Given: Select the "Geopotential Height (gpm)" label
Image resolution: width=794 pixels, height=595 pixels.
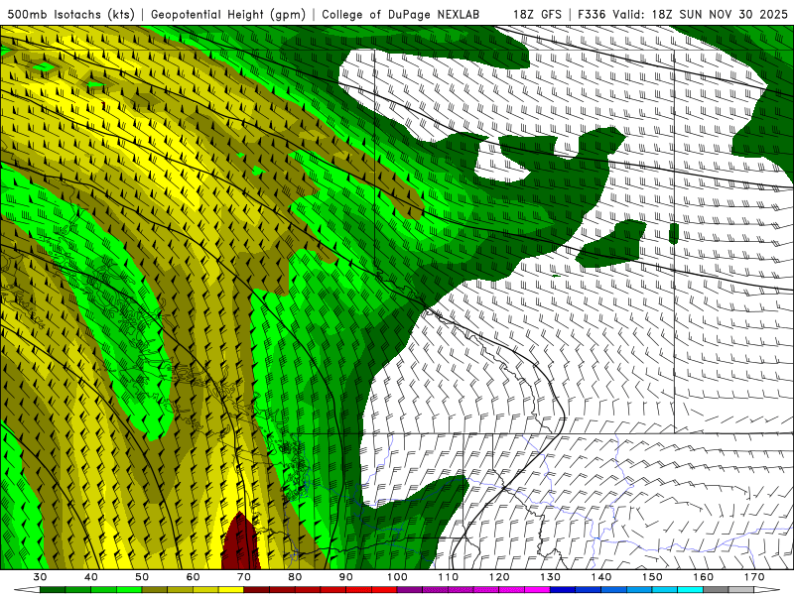Looking at the screenshot, I should [x=228, y=15].
